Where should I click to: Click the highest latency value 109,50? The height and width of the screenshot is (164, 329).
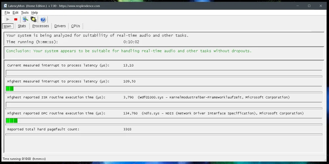(129, 81)
